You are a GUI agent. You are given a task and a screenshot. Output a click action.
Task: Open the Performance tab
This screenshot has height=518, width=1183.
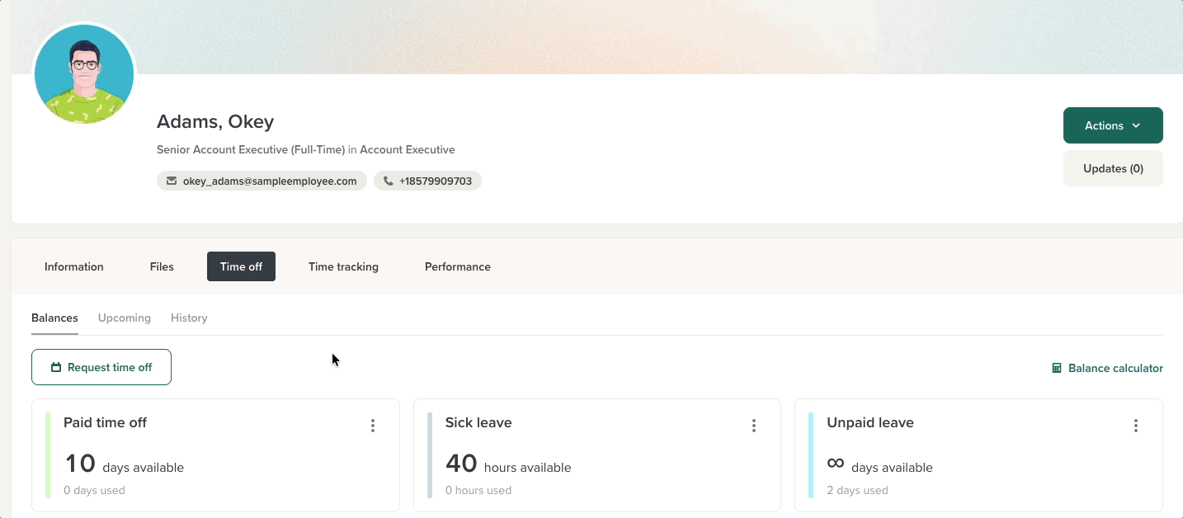[458, 266]
